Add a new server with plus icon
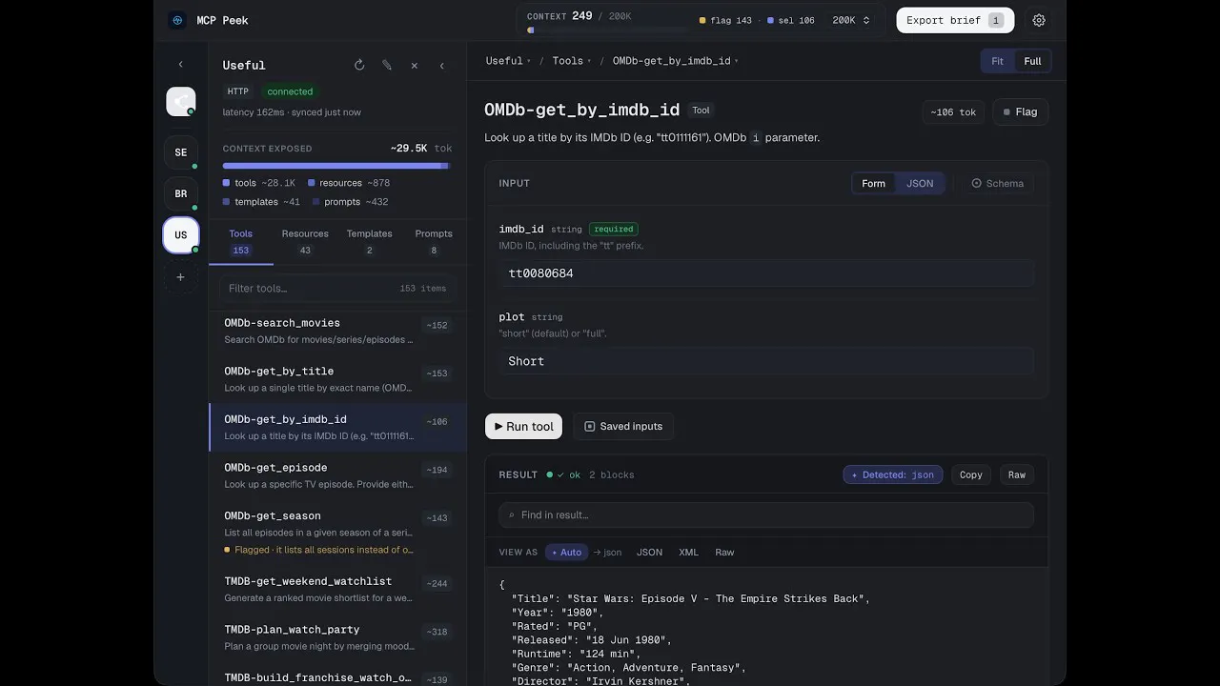 click(181, 277)
